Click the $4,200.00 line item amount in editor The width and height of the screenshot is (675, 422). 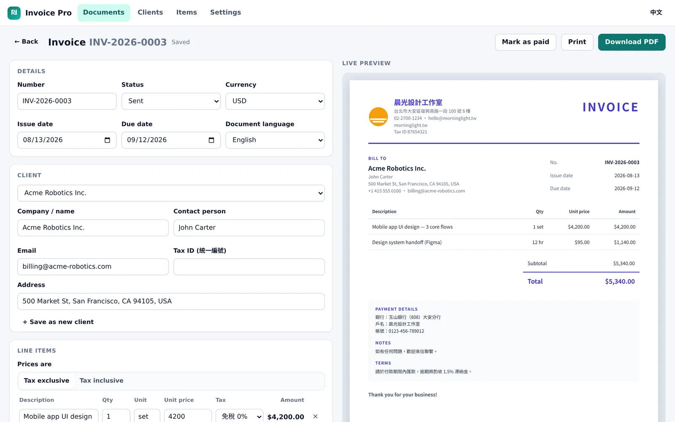point(286,417)
